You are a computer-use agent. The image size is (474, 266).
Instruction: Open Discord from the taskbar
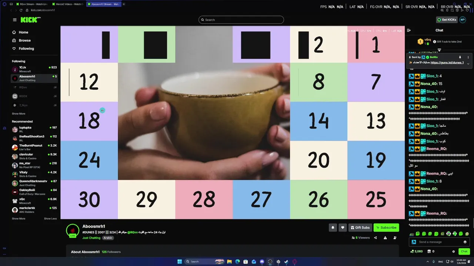point(262,262)
